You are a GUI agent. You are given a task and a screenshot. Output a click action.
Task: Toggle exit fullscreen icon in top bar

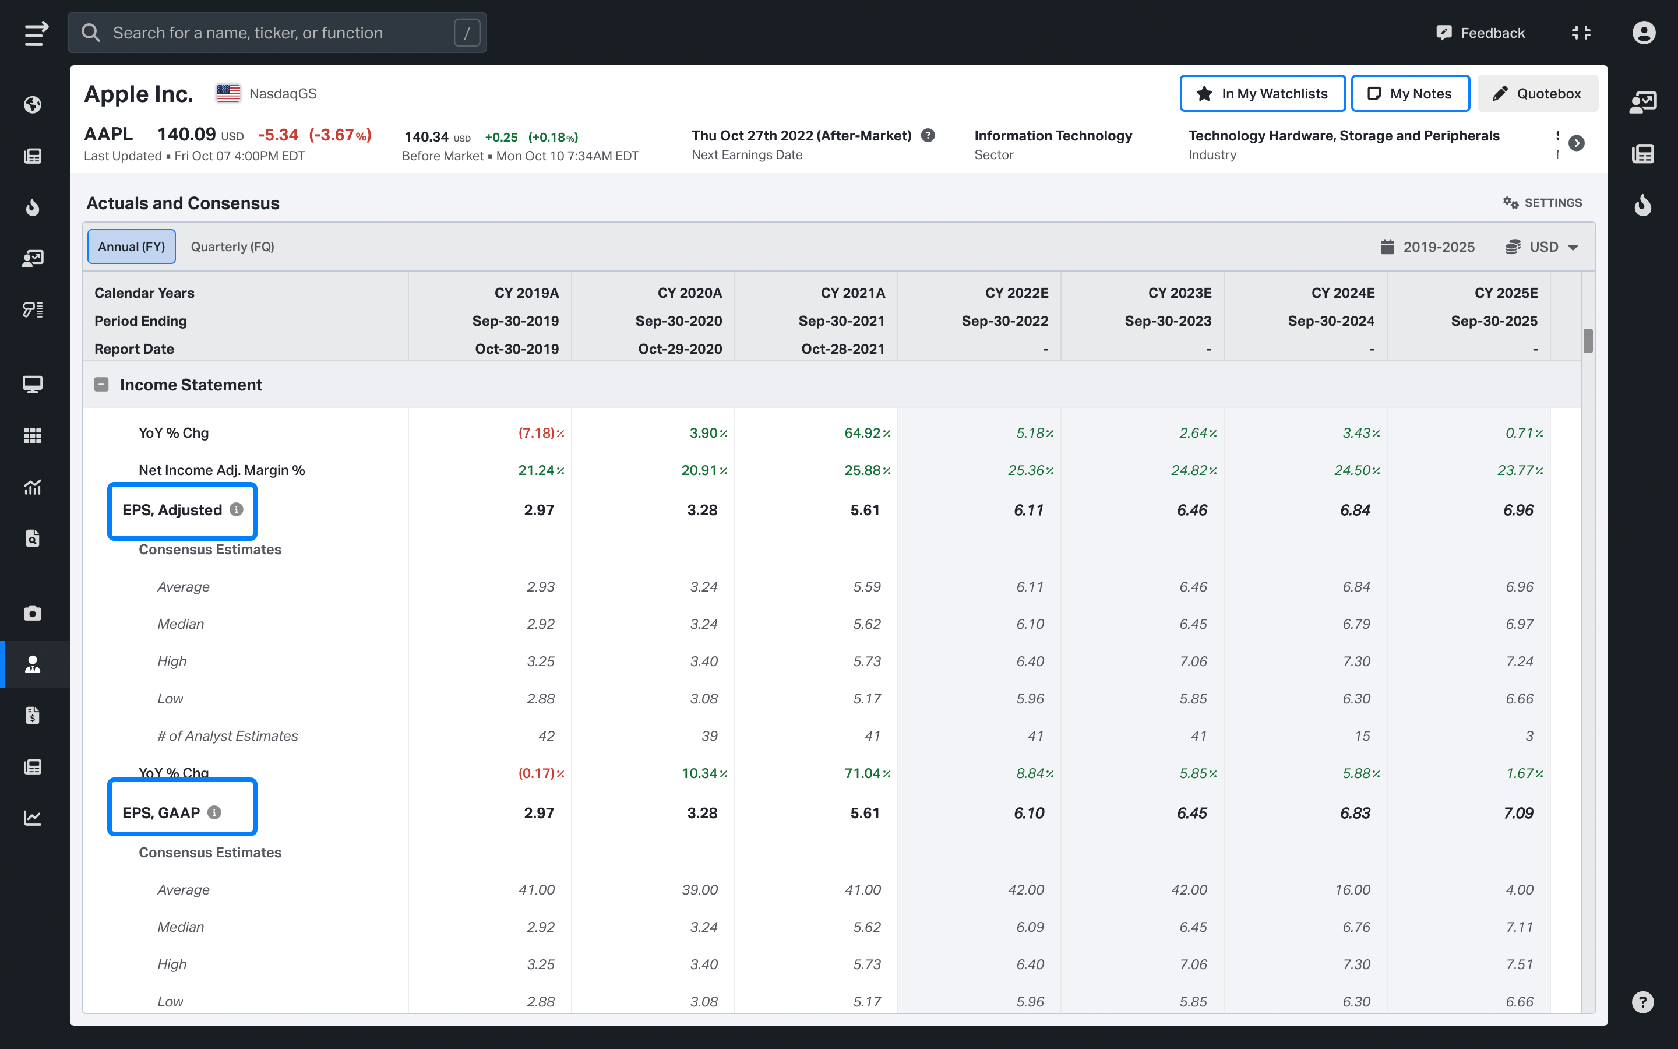[x=1581, y=33]
